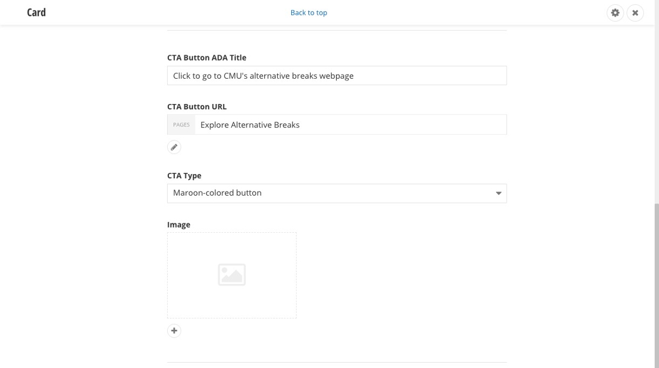Click the pencil edit icon under CTA Button URL
Image resolution: width=659 pixels, height=368 pixels.
174,147
